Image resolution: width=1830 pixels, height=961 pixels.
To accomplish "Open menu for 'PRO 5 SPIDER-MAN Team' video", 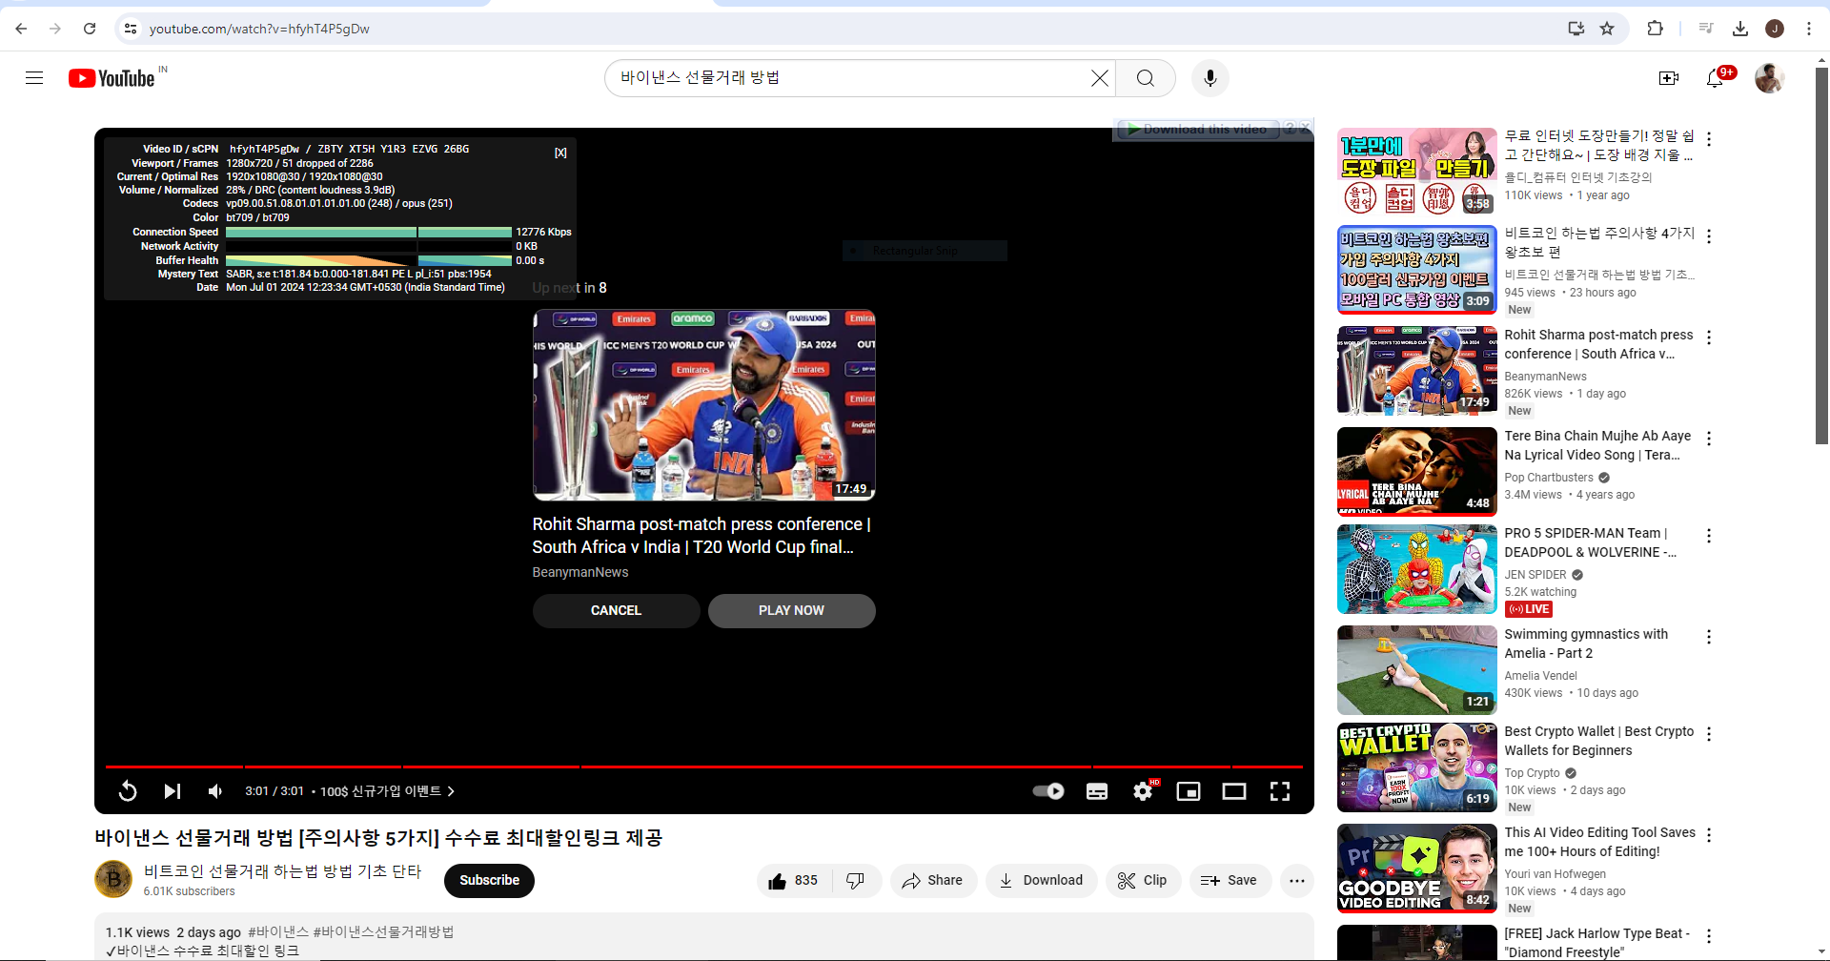I will coord(1709,536).
